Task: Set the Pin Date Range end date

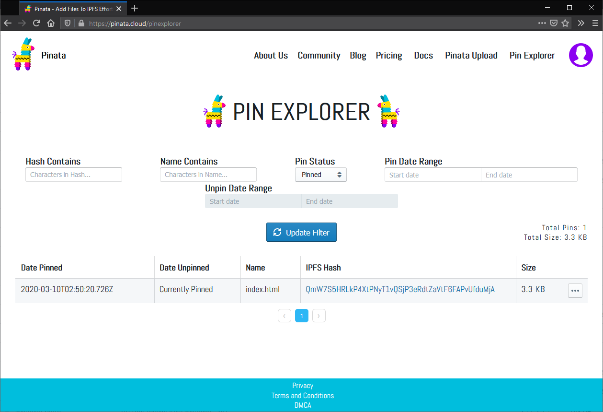Action: coord(529,175)
